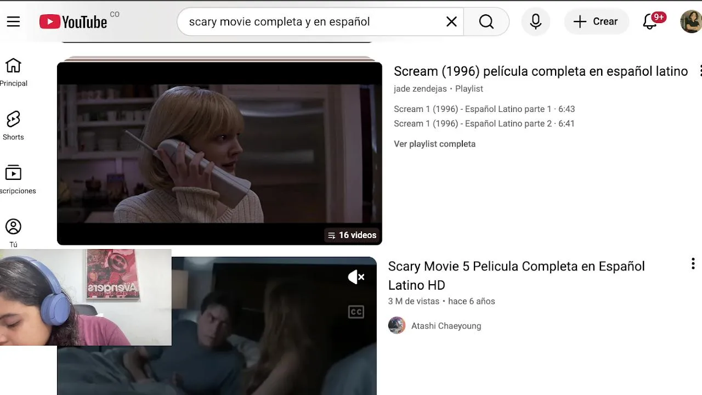
Task: Open Tú in sidebar
Action: pyautogui.click(x=13, y=234)
